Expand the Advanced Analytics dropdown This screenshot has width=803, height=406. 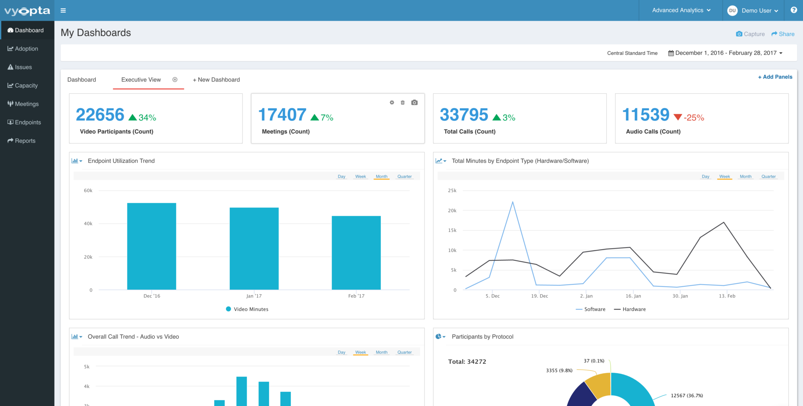[x=681, y=10]
